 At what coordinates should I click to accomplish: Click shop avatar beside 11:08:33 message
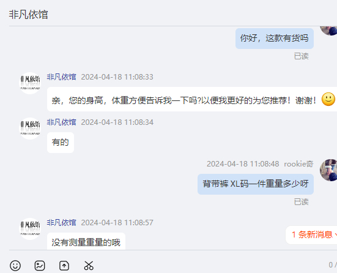pyautogui.click(x=30, y=83)
